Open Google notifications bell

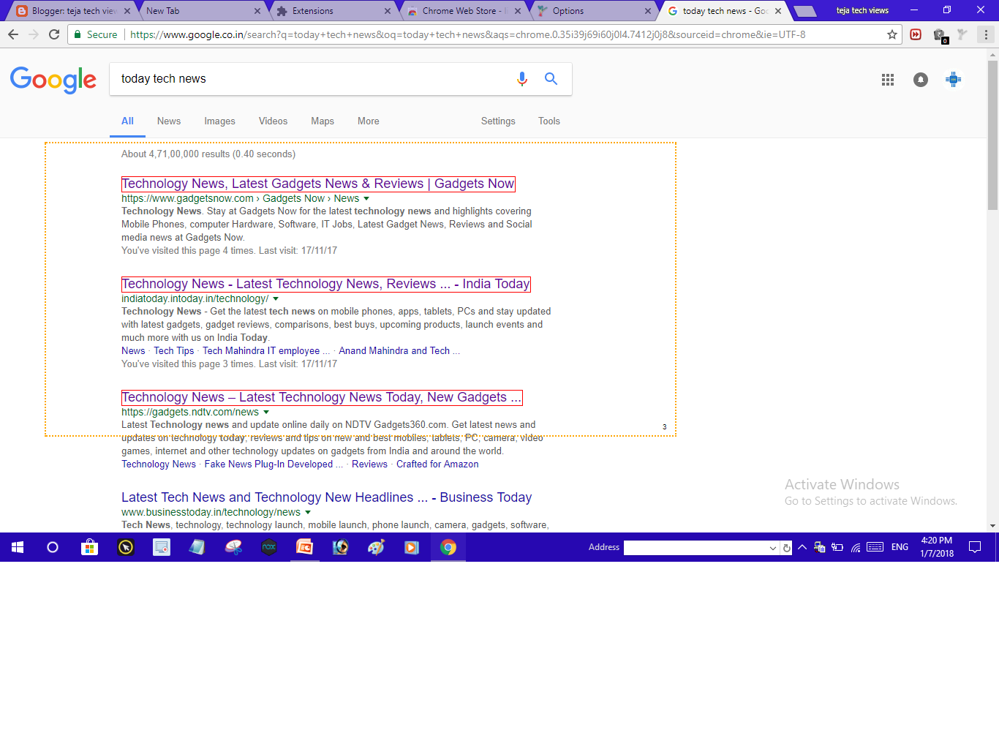coord(920,79)
